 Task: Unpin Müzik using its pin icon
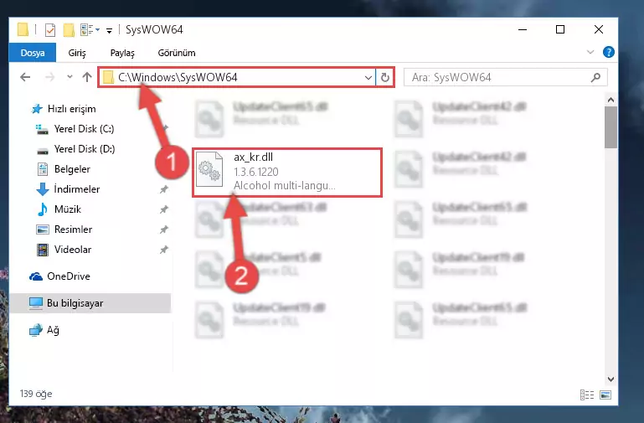tap(164, 209)
